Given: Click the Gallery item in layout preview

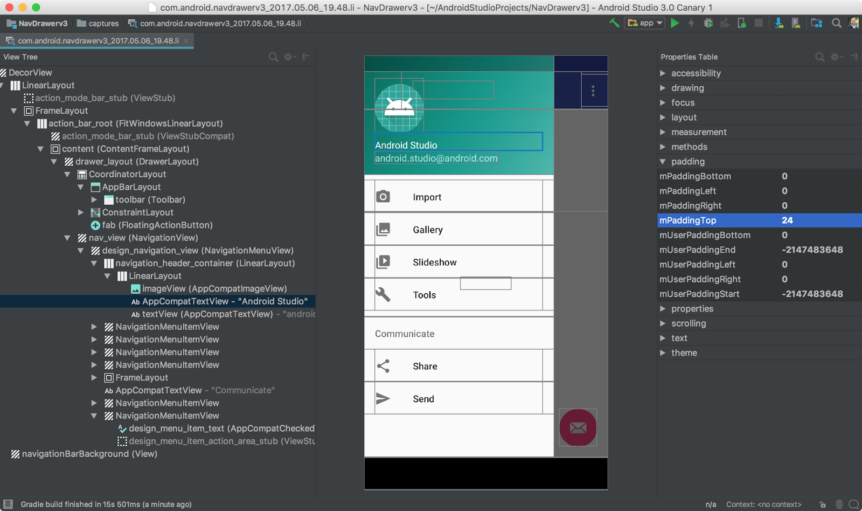Looking at the screenshot, I should 428,230.
